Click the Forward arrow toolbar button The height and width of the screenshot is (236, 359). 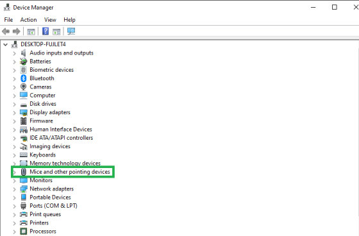click(x=16, y=31)
